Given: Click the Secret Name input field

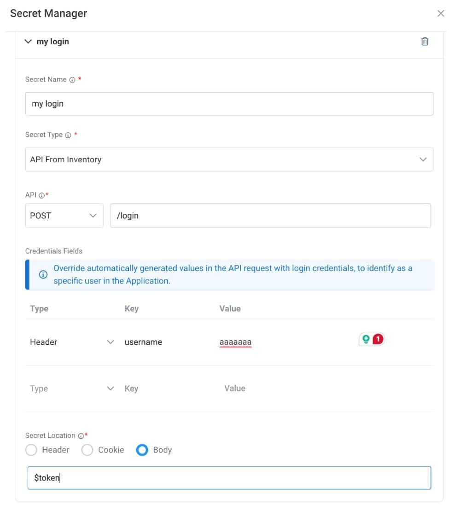Looking at the screenshot, I should [x=229, y=104].
